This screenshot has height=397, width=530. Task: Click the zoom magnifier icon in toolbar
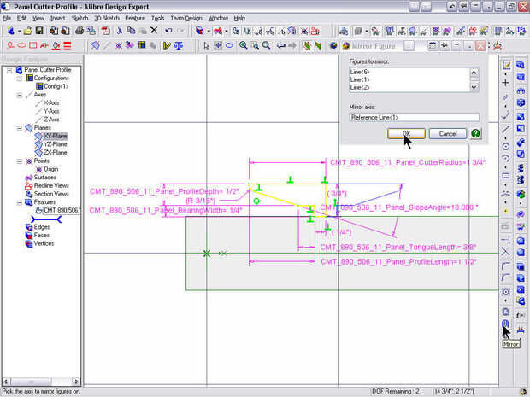point(244,45)
